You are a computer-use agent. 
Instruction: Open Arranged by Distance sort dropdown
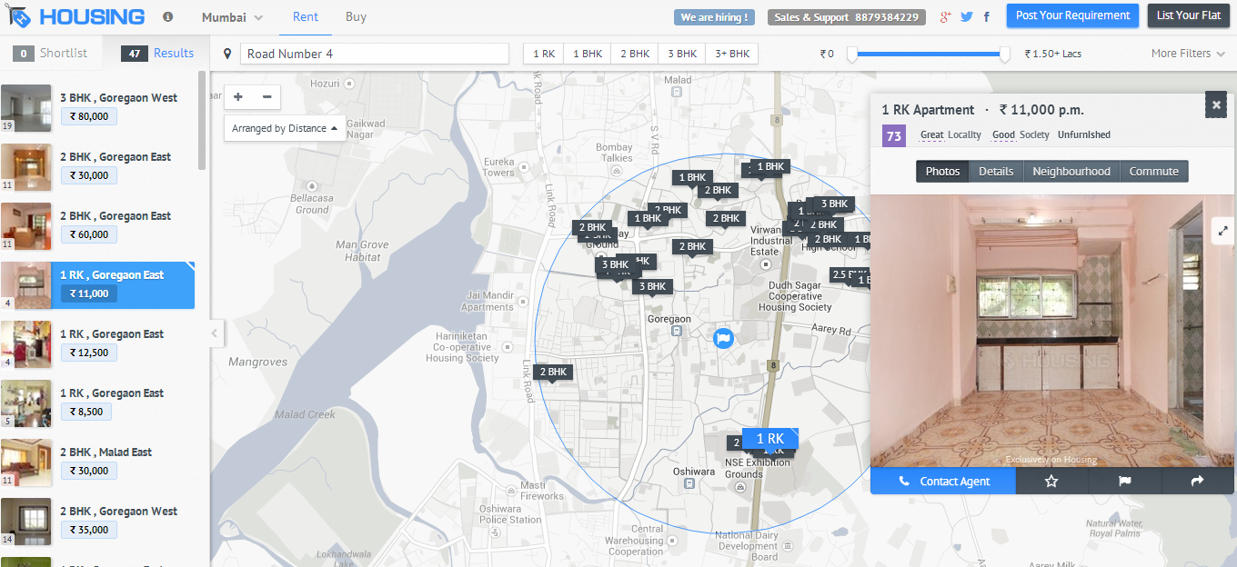[x=285, y=128]
